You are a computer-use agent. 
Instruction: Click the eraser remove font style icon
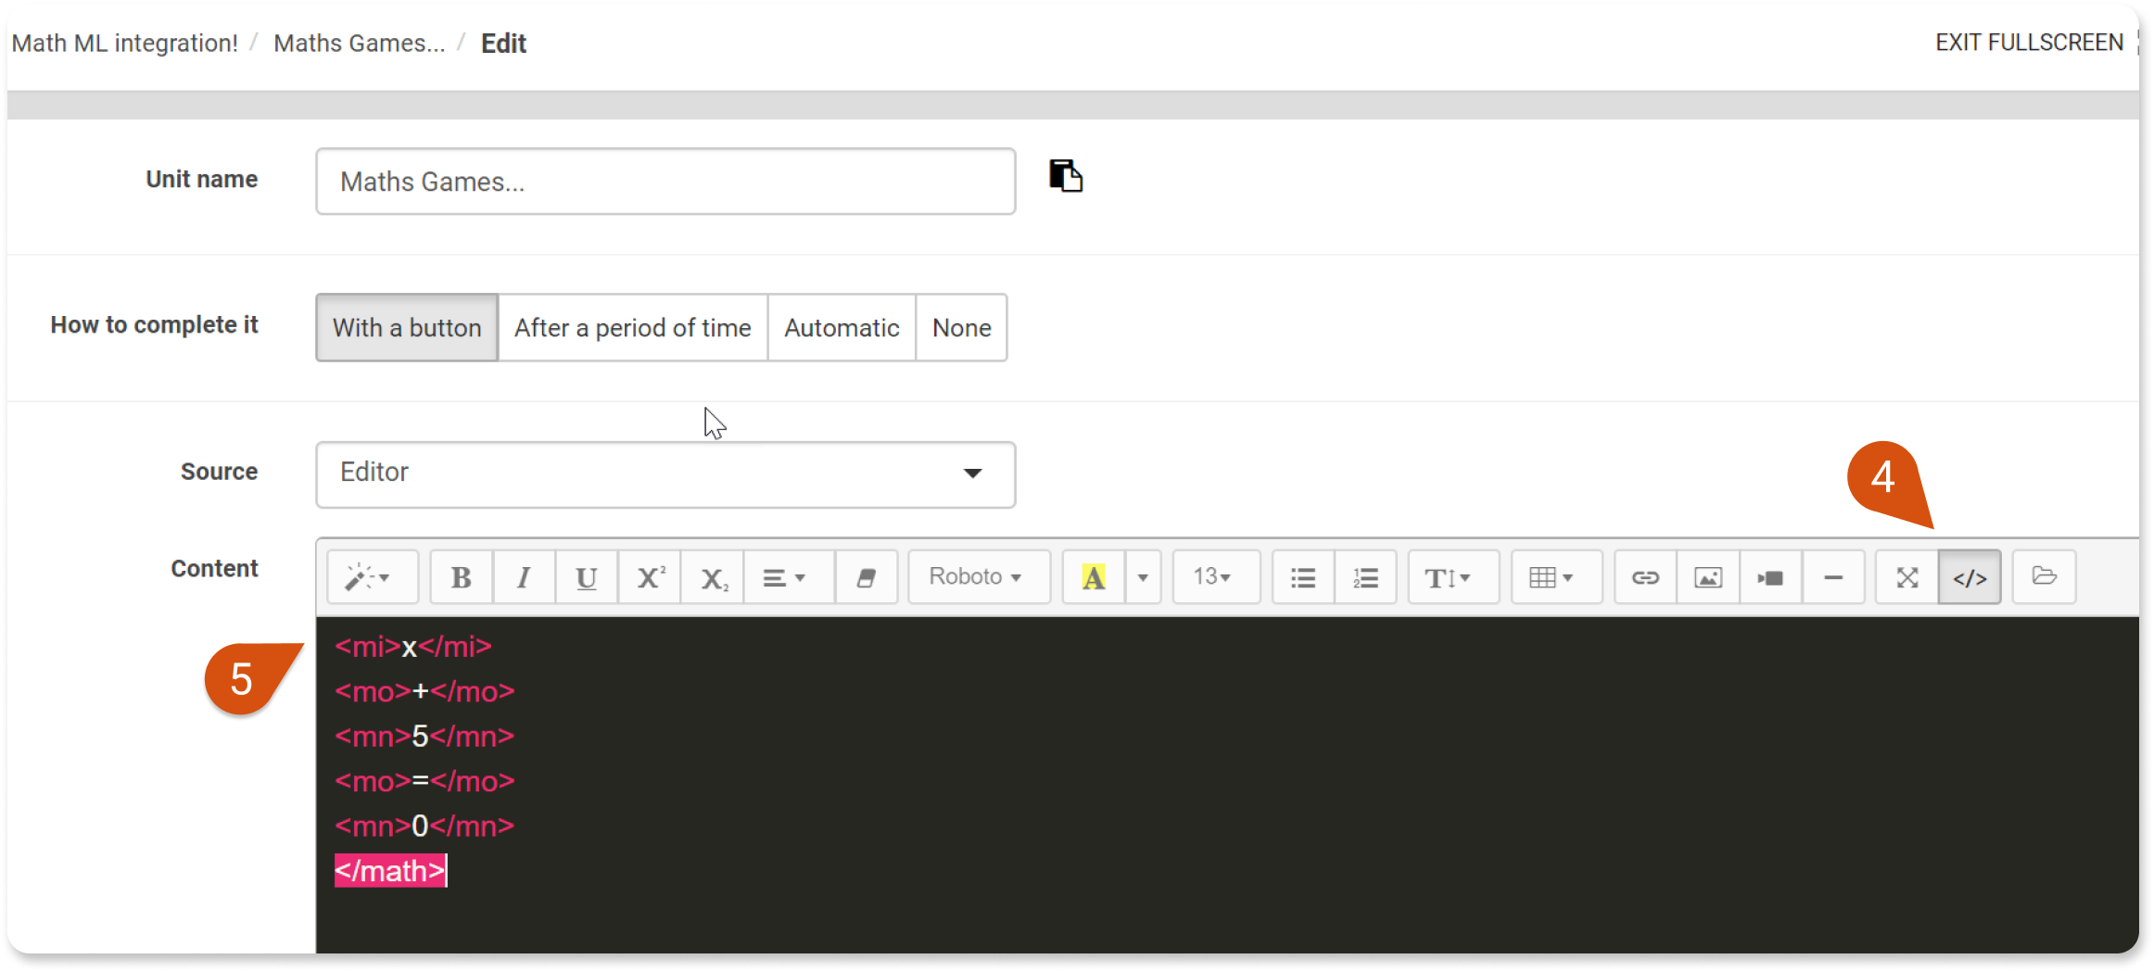pos(866,577)
